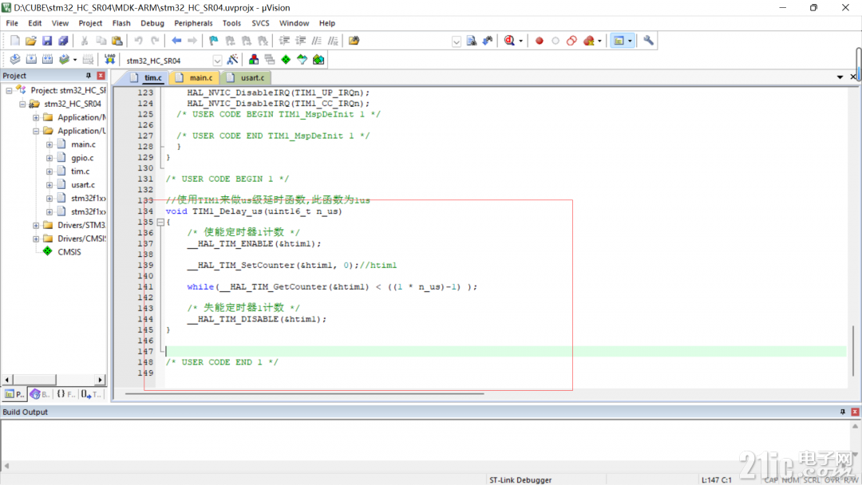Expand the Drivers/CMSIS folder
862x485 pixels.
(x=36, y=239)
